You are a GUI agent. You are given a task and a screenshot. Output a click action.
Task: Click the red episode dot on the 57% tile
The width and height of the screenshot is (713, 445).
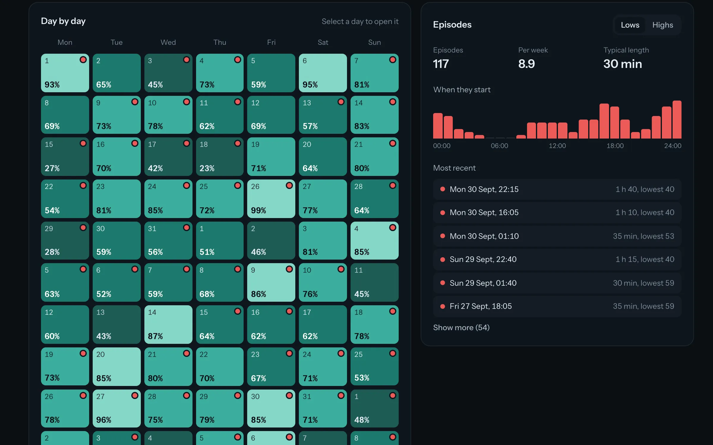[x=341, y=102]
